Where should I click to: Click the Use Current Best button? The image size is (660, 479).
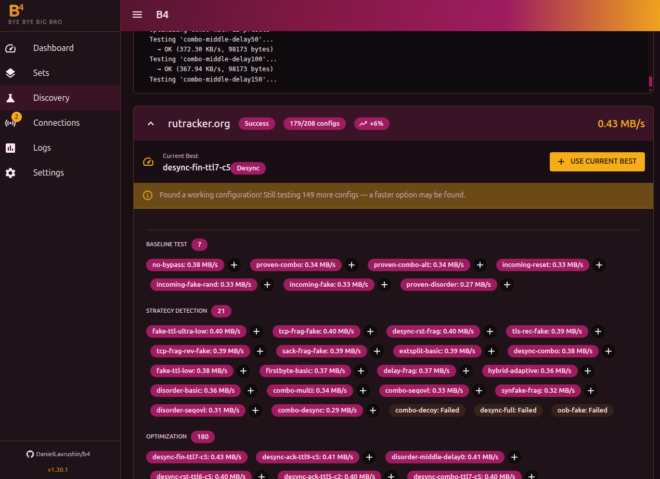597,162
